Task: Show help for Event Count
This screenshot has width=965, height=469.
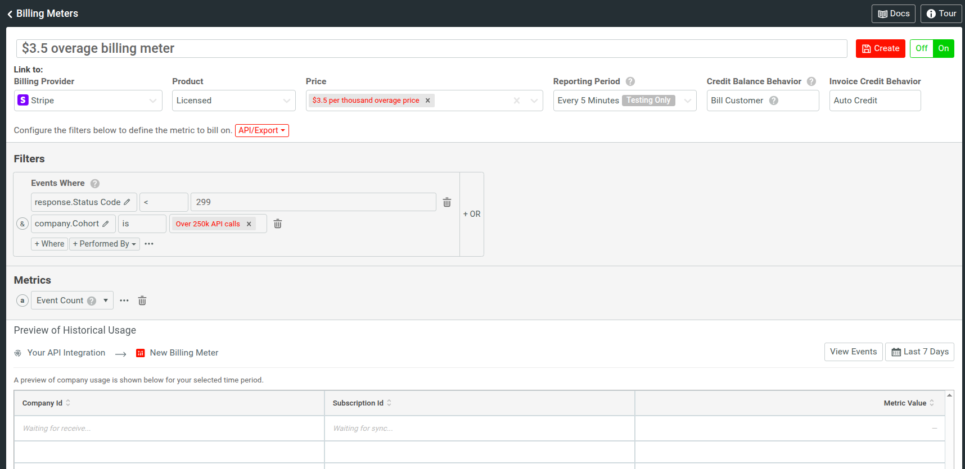Action: pos(92,301)
